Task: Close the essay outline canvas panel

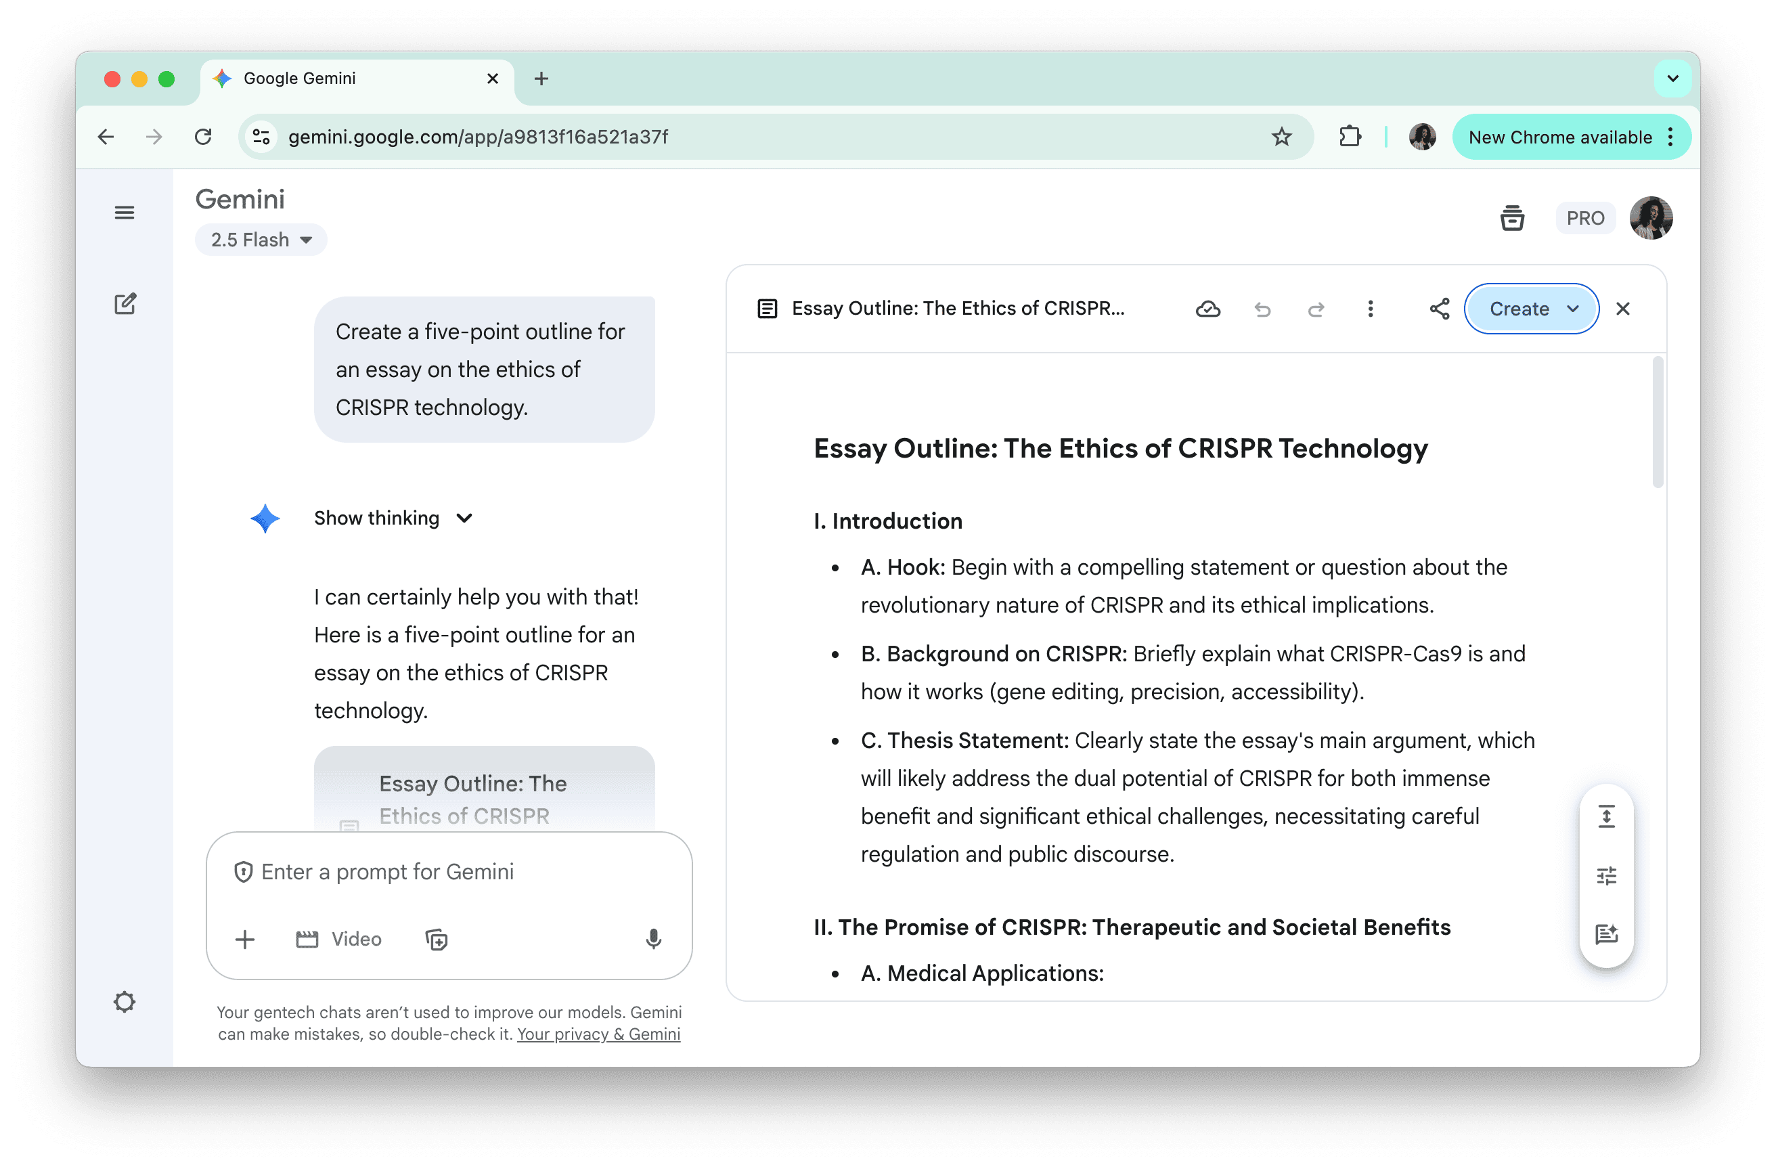Action: 1622,309
